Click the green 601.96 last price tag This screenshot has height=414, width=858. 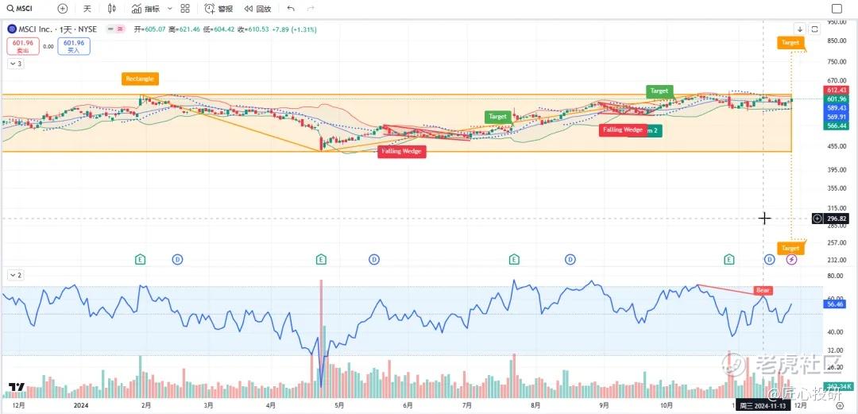837,99
